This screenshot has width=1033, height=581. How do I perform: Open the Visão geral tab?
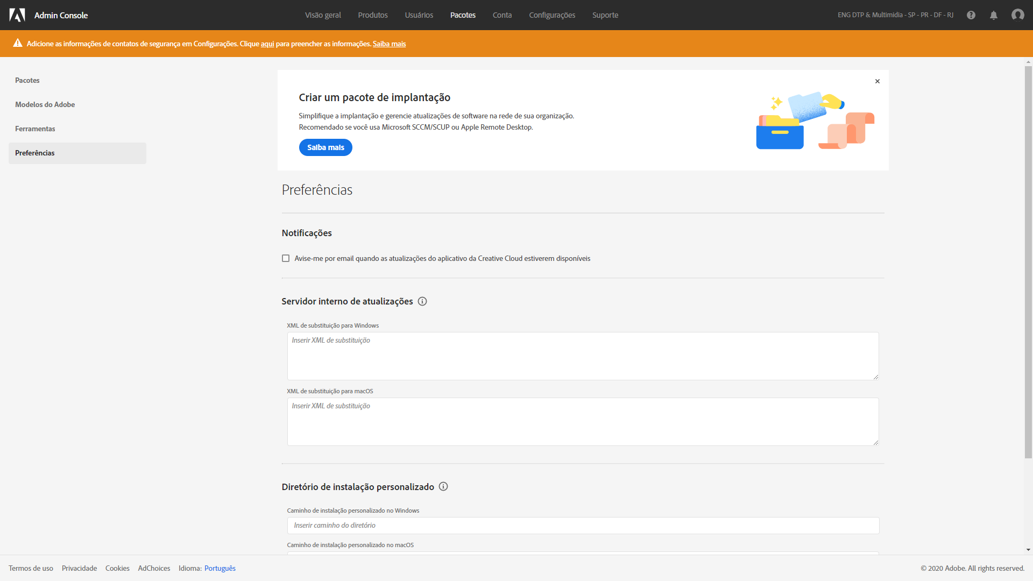323,15
